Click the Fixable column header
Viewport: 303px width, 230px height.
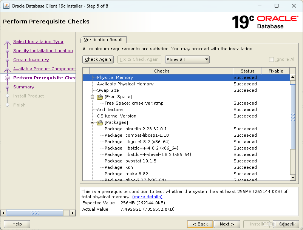point(276,71)
